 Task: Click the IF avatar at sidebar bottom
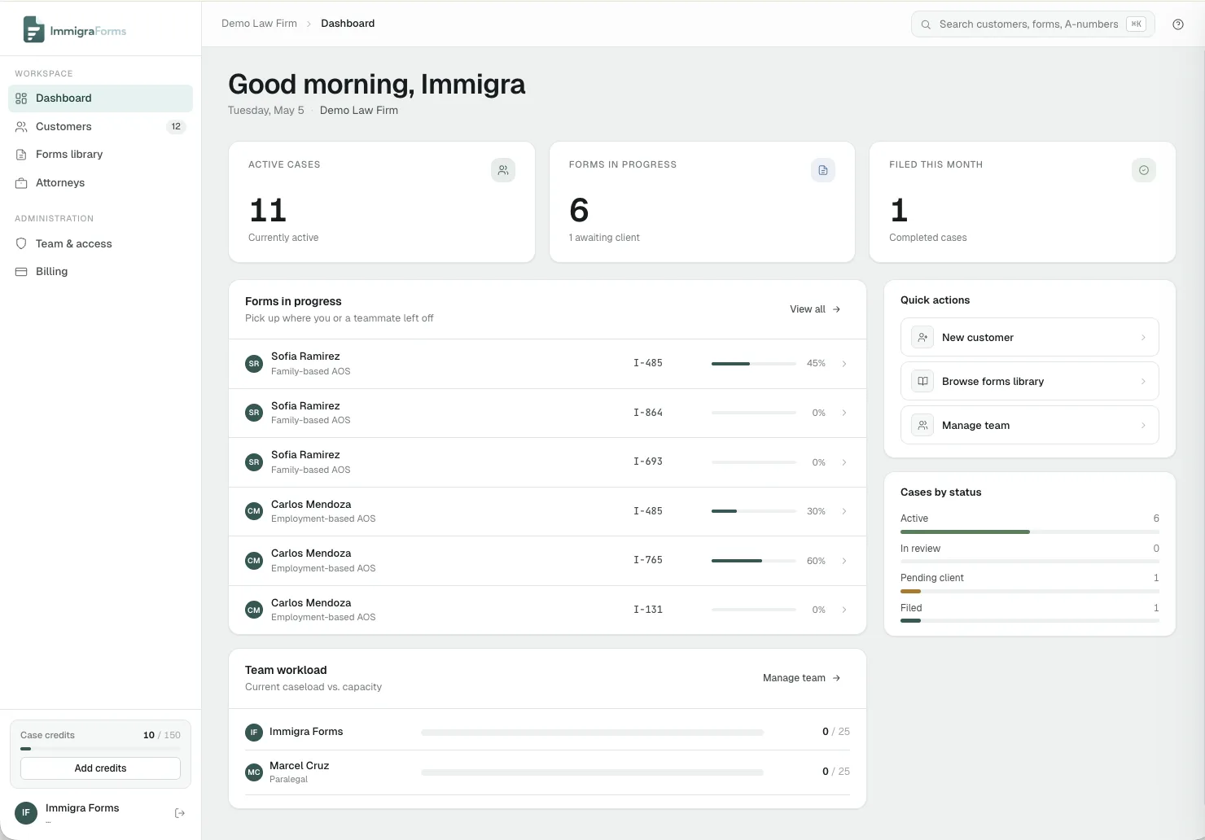(x=26, y=812)
